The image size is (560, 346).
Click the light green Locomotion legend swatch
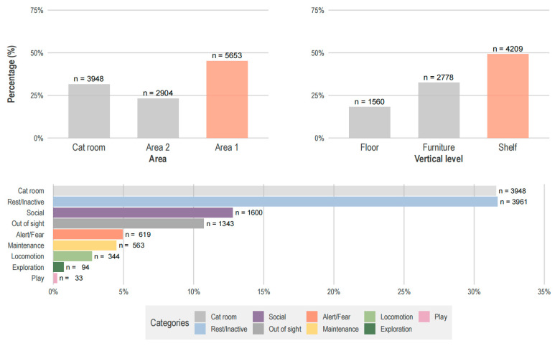(370, 317)
